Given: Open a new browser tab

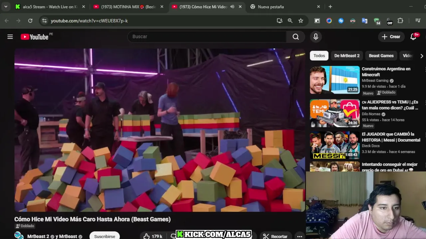Looking at the screenshot, I should 330,7.
